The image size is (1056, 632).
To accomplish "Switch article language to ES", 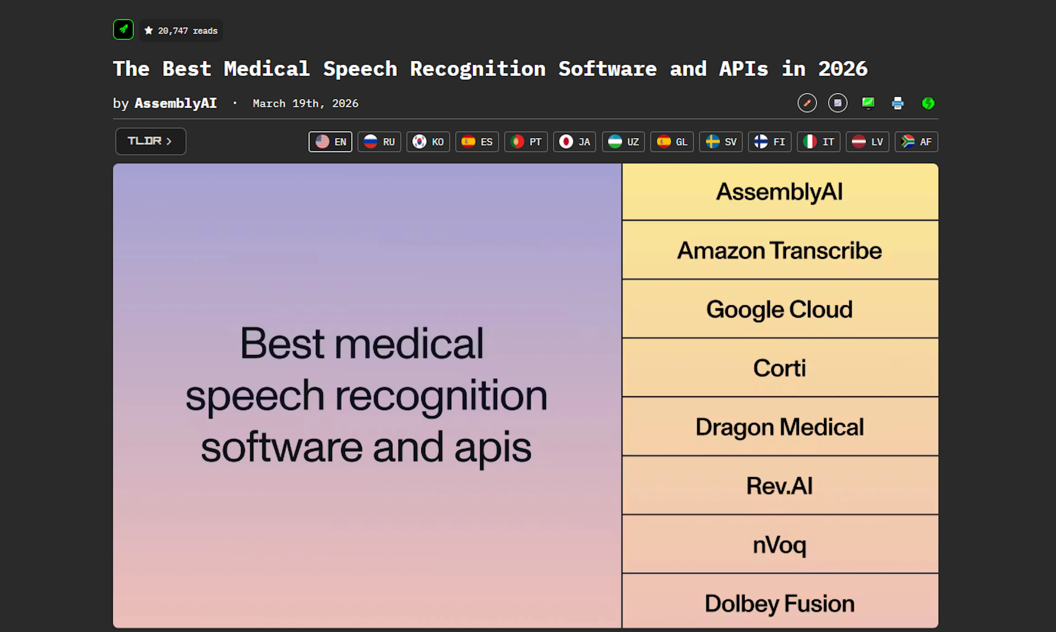I will tap(477, 142).
